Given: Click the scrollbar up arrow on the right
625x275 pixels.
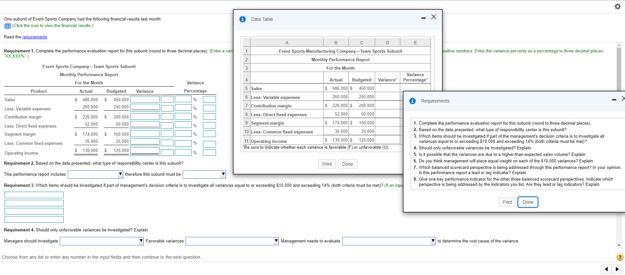Looking at the screenshot, I should coord(619,45).
